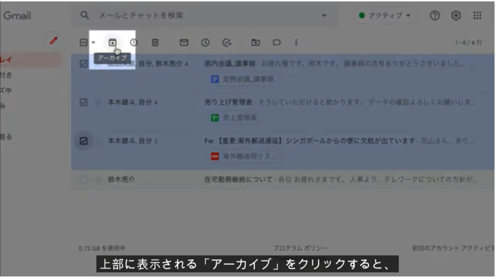Open search options dropdown arrow
498x280 pixels.
coord(324,16)
